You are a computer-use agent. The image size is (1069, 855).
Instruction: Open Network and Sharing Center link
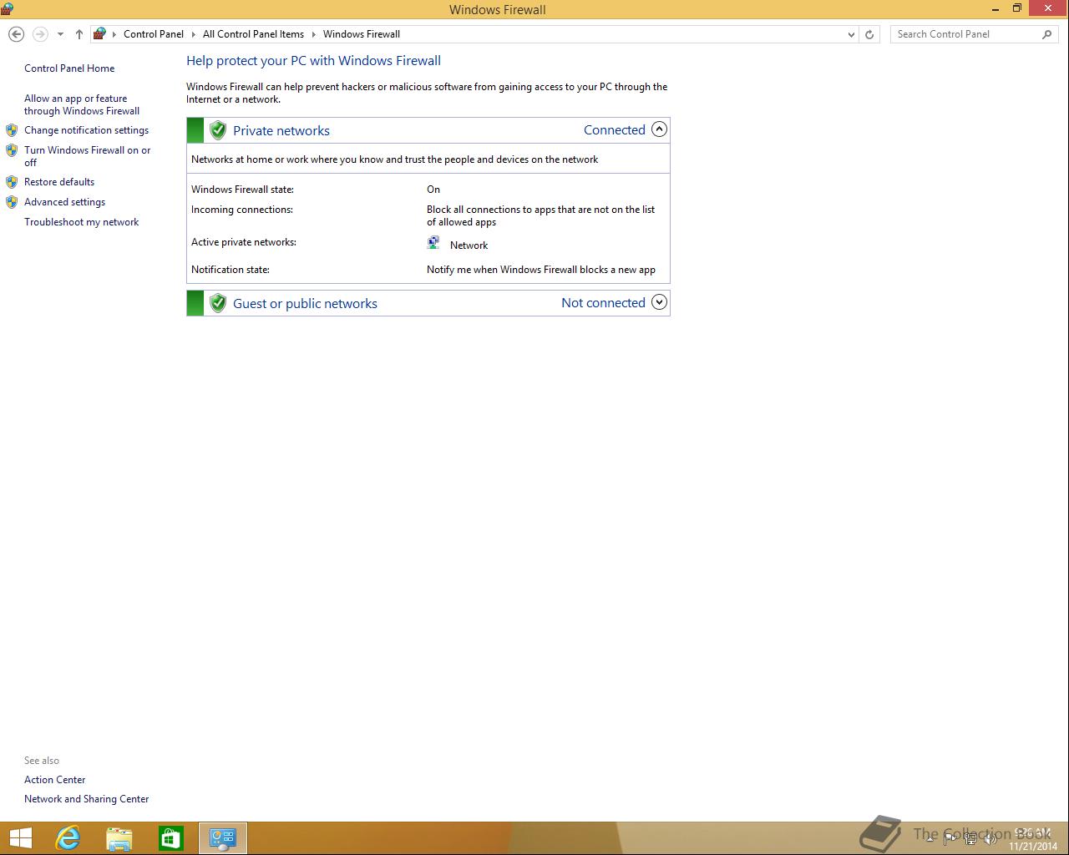pyautogui.click(x=86, y=799)
